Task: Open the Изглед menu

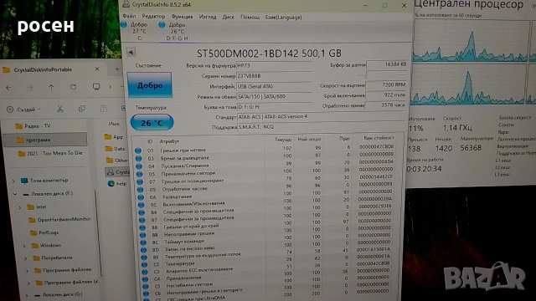Action: pyautogui.click(x=208, y=17)
